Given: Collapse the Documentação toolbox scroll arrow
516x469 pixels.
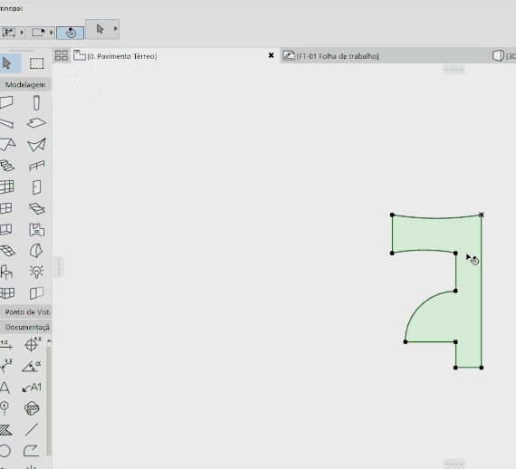Looking at the screenshot, I should (49, 341).
